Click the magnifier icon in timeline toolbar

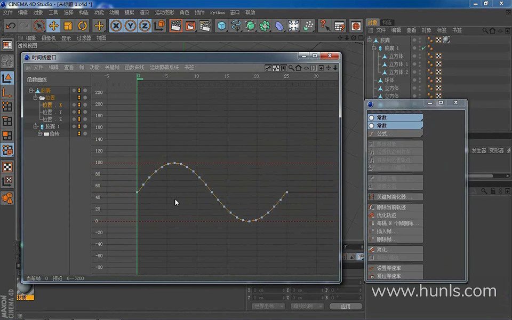pos(291,68)
